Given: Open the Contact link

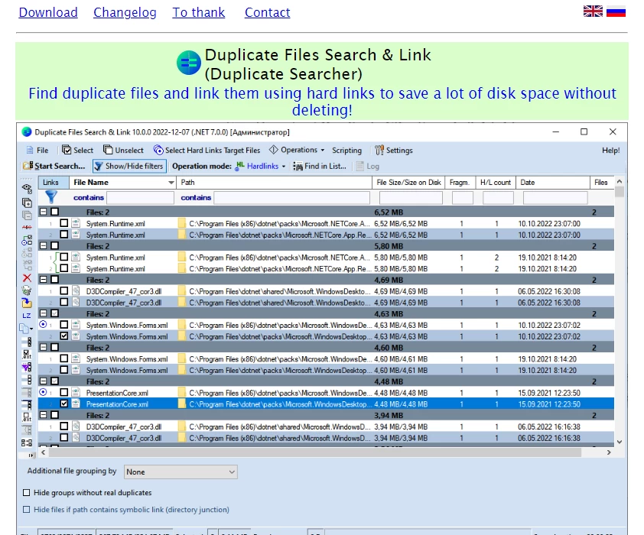Looking at the screenshot, I should coord(268,12).
